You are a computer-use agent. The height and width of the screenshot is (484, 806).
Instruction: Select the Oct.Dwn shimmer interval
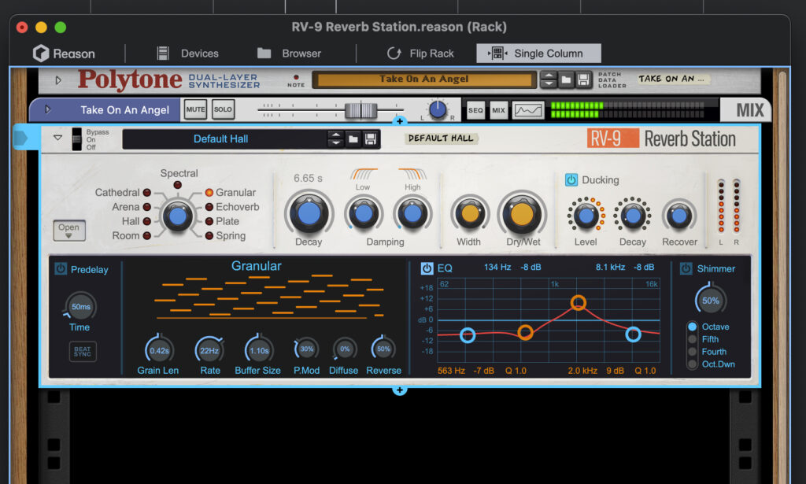(x=693, y=364)
